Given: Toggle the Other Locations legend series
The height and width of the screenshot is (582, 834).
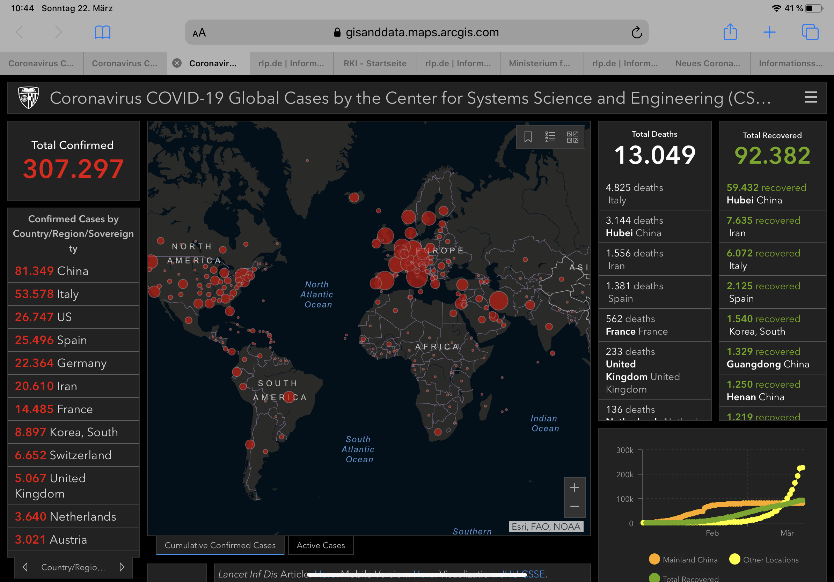Looking at the screenshot, I should point(764,560).
